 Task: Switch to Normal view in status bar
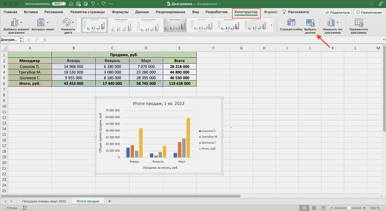(304, 208)
